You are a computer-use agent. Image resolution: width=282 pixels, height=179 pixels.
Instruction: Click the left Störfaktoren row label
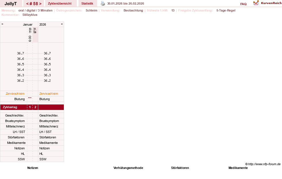tap(16, 137)
